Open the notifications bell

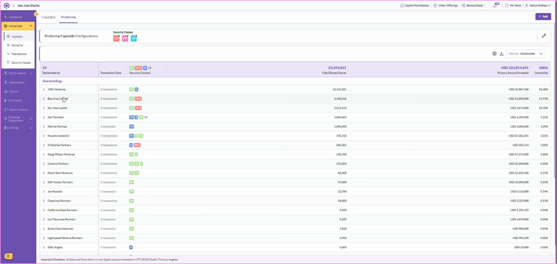pos(496,5)
